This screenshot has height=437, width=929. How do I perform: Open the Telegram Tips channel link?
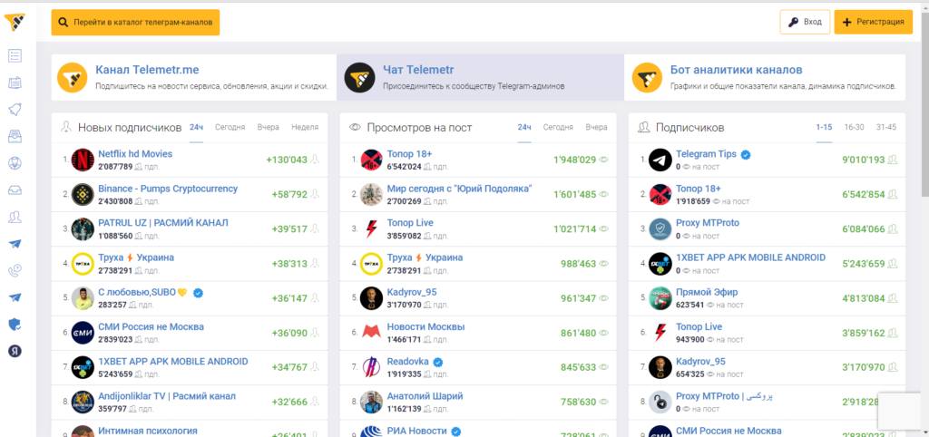click(x=706, y=154)
